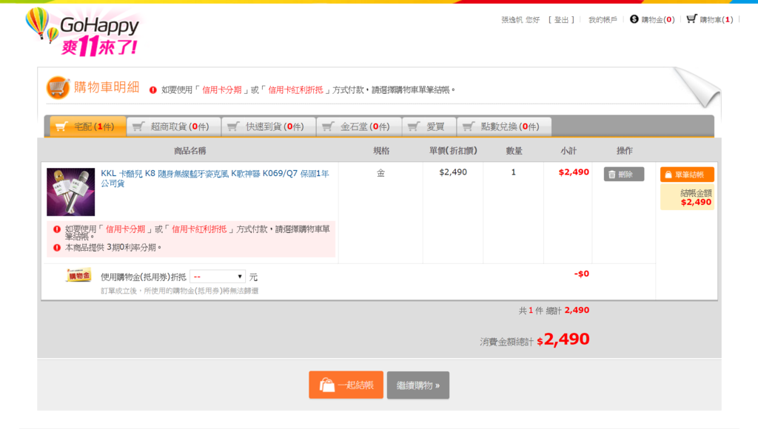Click 信用卡紅利折抵 link in the top notice
Screen dimensions: 758x429
[x=296, y=89]
